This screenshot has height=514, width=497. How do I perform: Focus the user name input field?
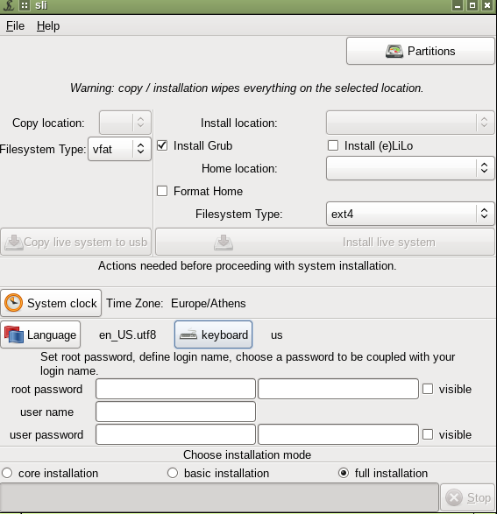175,412
